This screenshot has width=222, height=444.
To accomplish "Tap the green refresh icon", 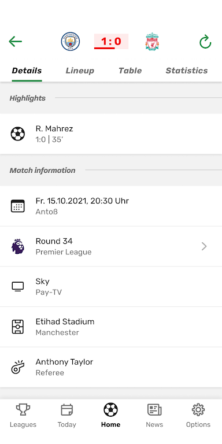I will pyautogui.click(x=205, y=42).
